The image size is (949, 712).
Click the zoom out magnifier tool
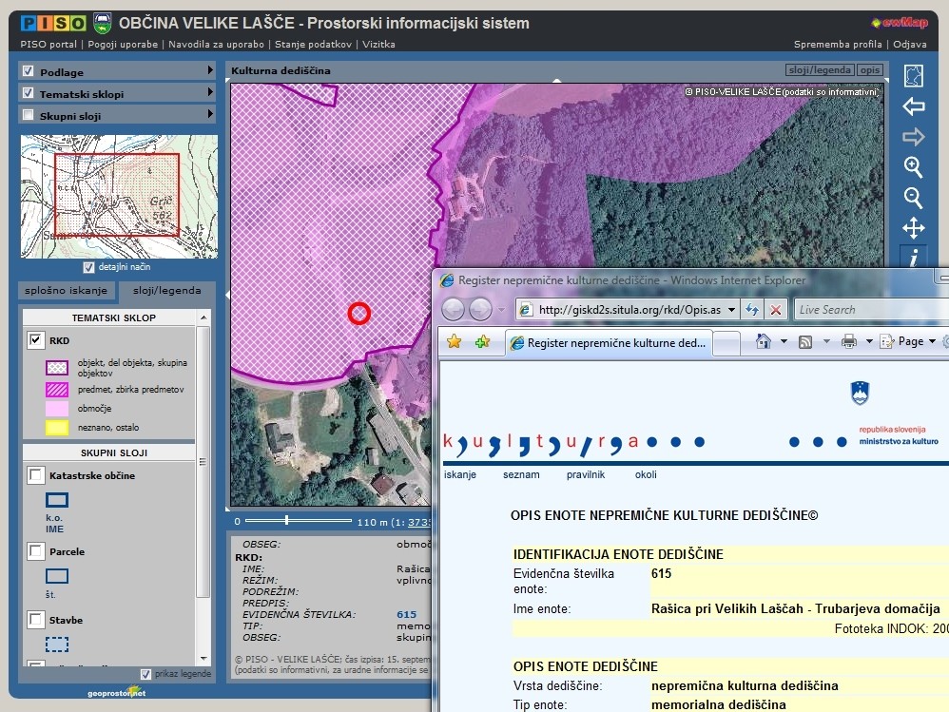pyautogui.click(x=913, y=198)
